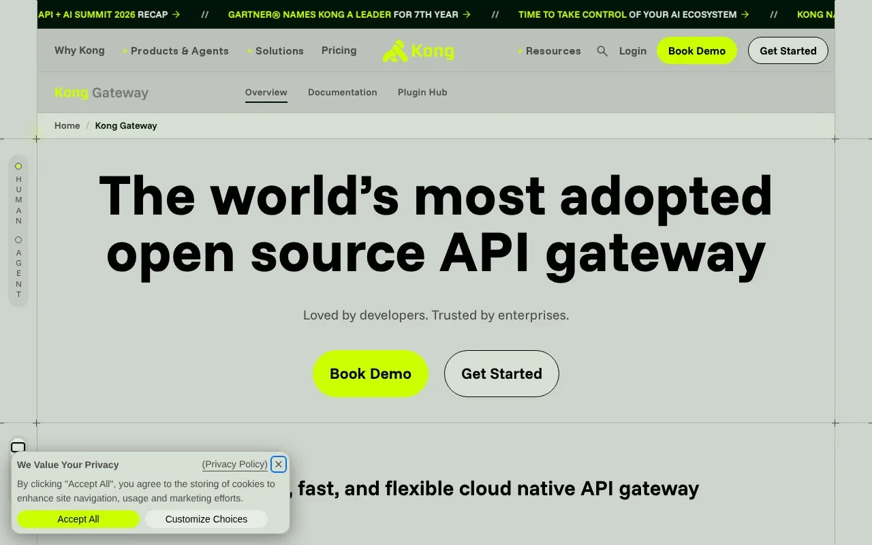Expand the Resources menu

[x=549, y=51]
